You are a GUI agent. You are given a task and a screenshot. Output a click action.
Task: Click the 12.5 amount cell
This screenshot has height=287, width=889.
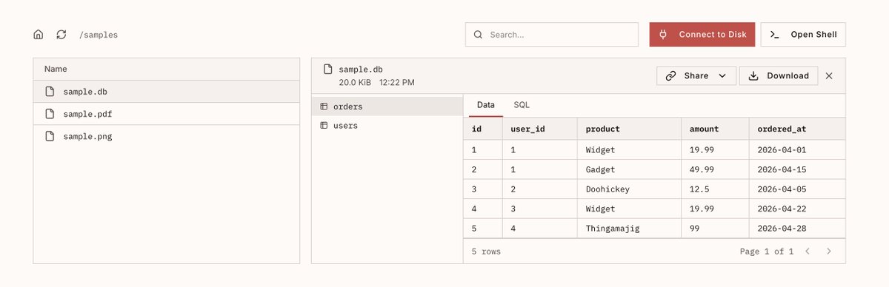tap(715, 189)
